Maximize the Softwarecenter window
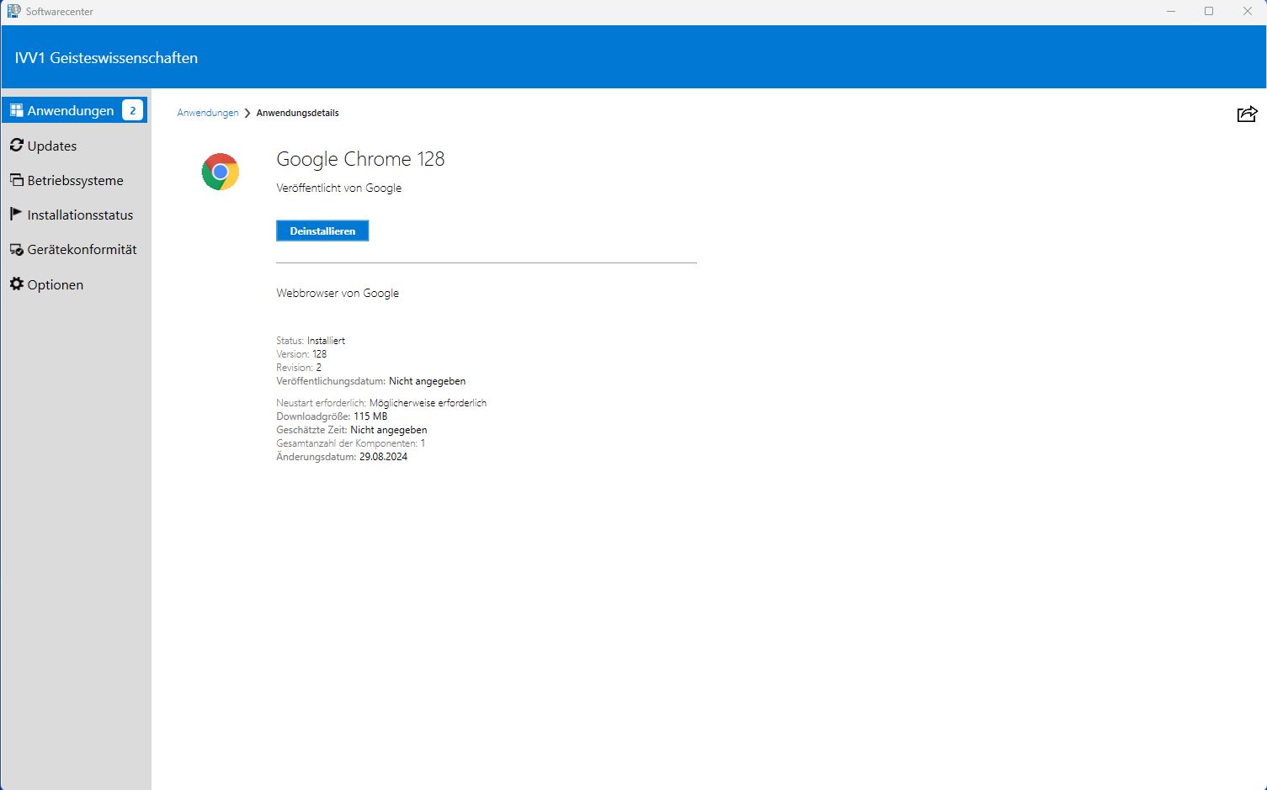Image resolution: width=1267 pixels, height=790 pixels. click(1208, 11)
